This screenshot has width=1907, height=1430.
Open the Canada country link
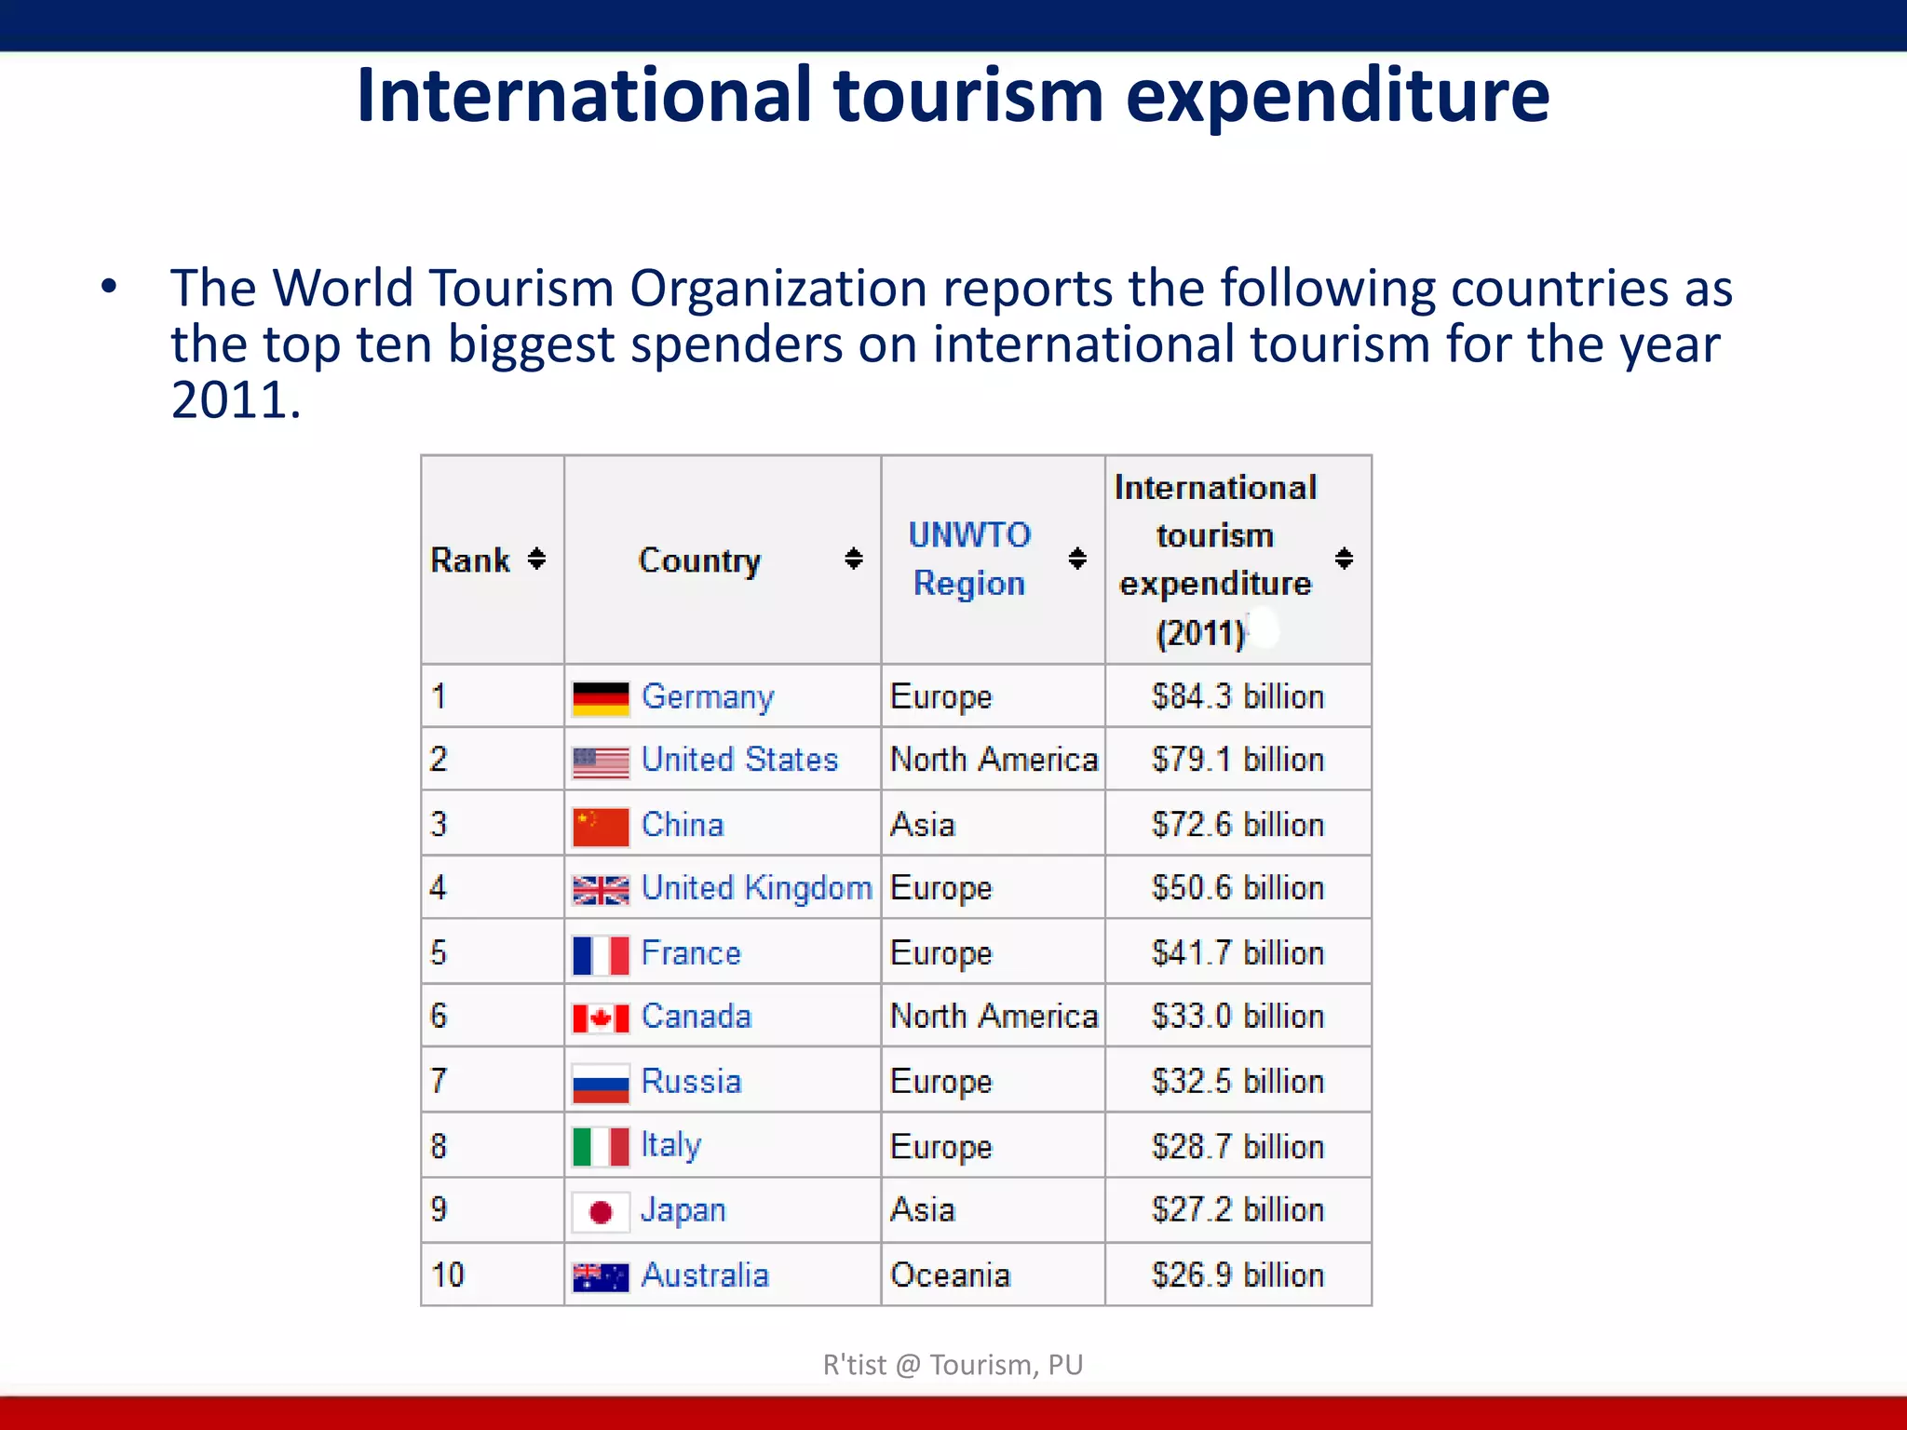697,1017
